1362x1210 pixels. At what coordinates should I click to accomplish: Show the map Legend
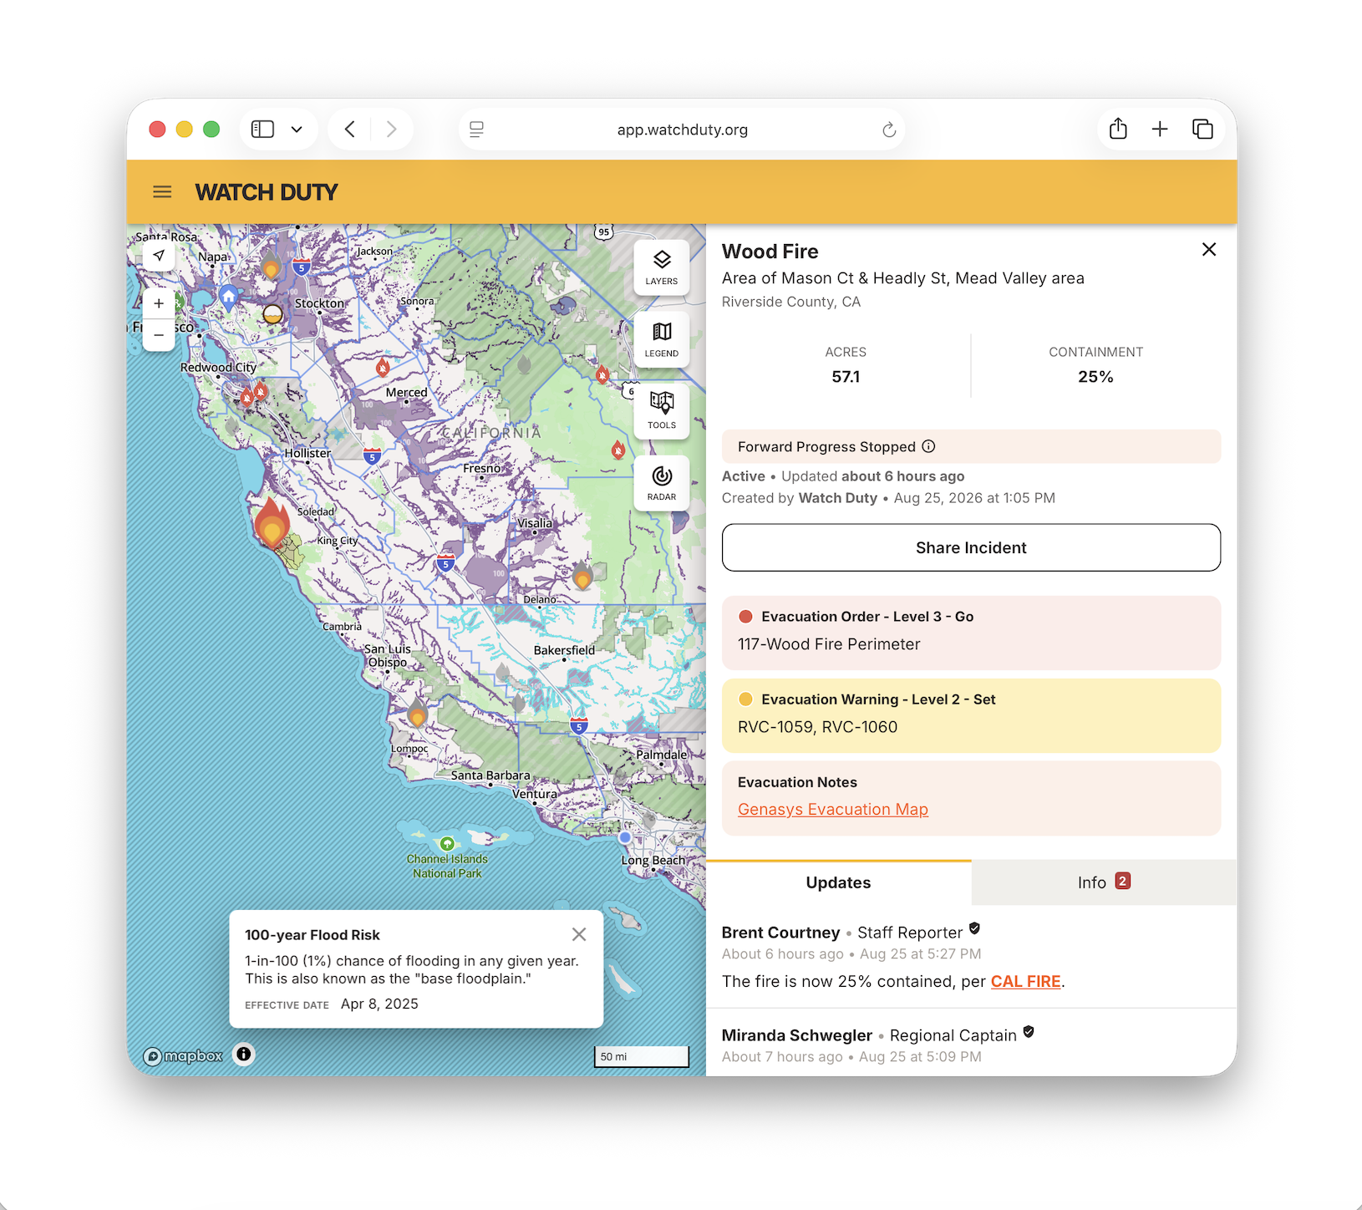(662, 339)
